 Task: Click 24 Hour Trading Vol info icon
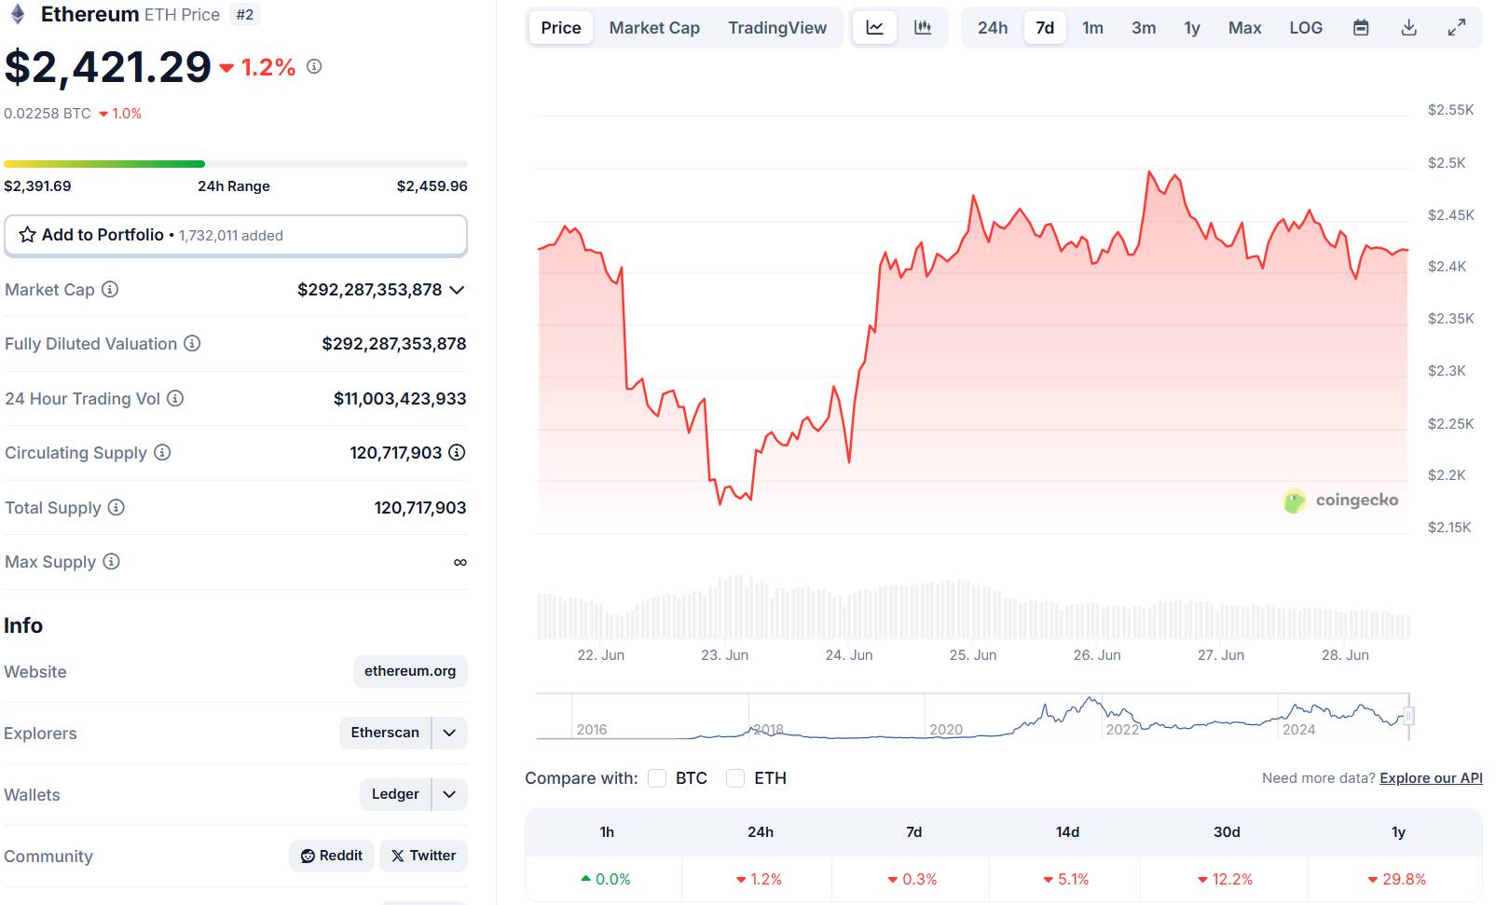tap(175, 398)
